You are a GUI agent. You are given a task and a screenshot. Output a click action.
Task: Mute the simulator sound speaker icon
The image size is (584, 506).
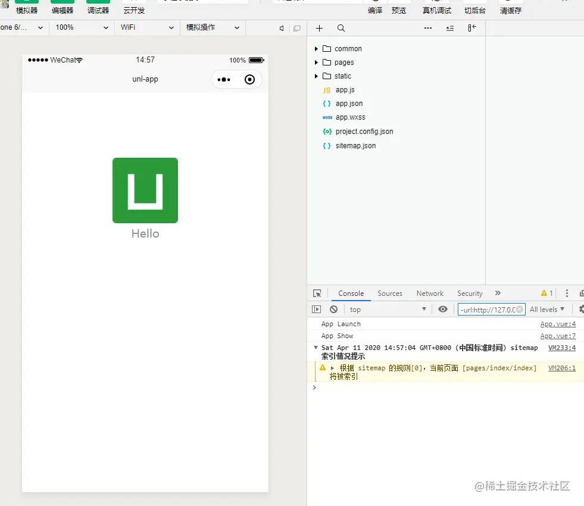click(x=282, y=29)
